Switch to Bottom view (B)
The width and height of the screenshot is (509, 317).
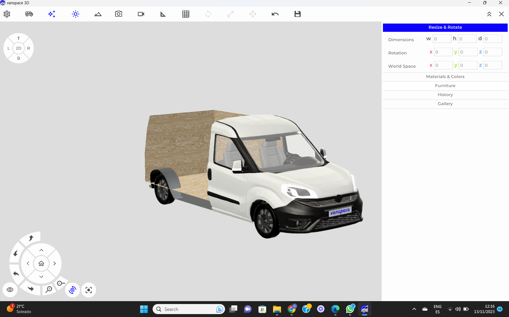(x=19, y=58)
